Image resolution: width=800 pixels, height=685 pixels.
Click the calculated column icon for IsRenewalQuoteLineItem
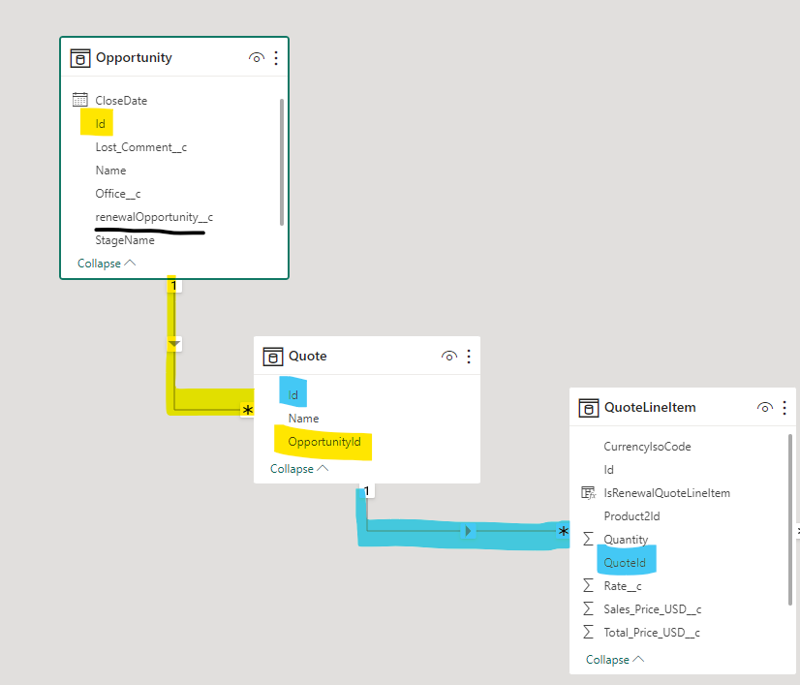pyautogui.click(x=588, y=492)
